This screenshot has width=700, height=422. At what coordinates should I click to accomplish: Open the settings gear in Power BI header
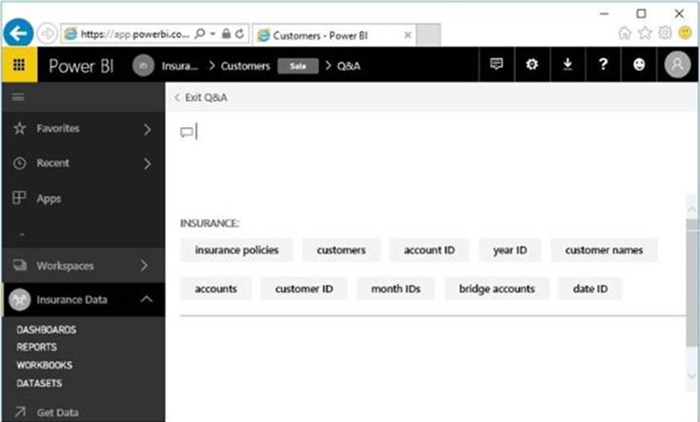pyautogui.click(x=532, y=65)
